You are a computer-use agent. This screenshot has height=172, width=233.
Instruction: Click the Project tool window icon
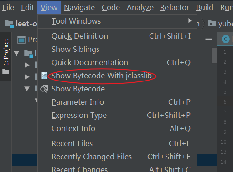(21, 40)
